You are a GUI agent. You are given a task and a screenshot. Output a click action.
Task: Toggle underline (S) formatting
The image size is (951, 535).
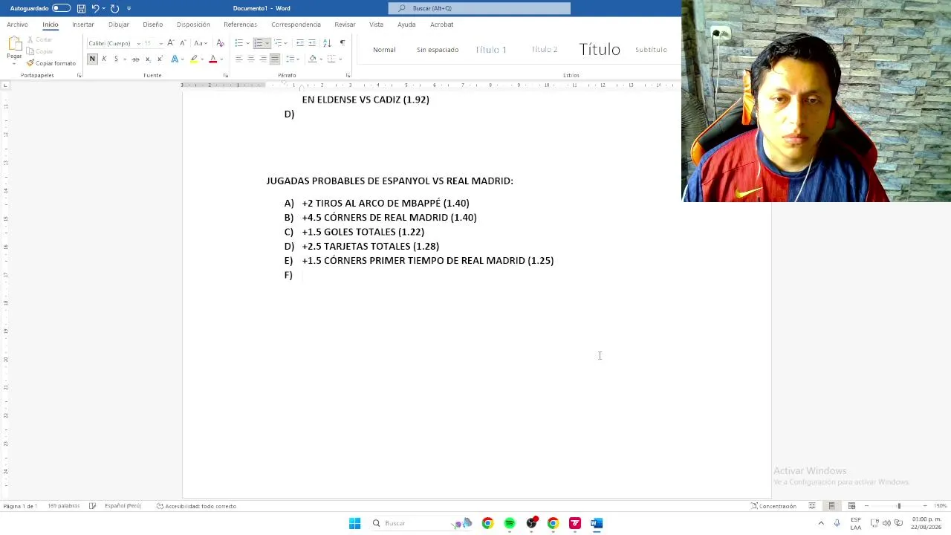[116, 59]
